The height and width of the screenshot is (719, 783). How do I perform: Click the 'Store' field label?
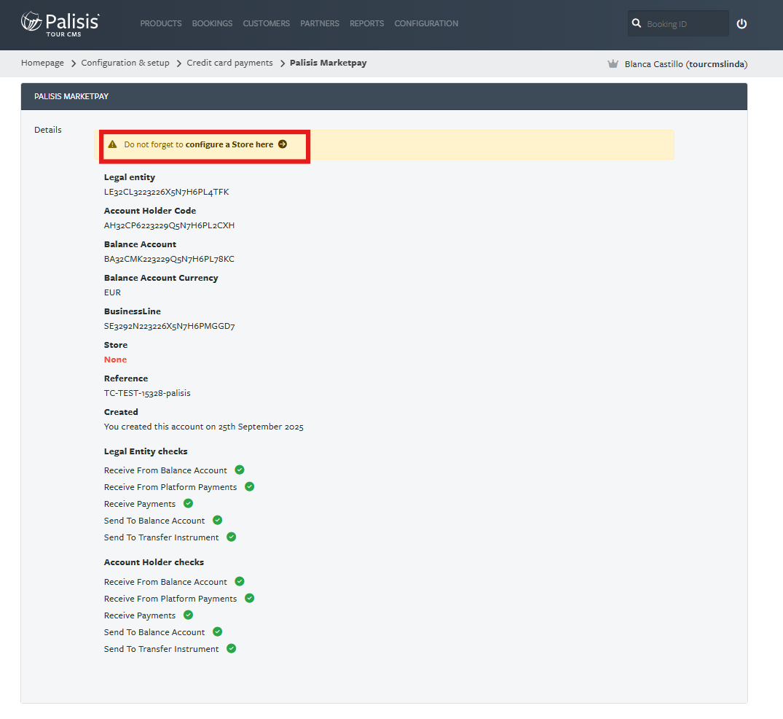[116, 345]
